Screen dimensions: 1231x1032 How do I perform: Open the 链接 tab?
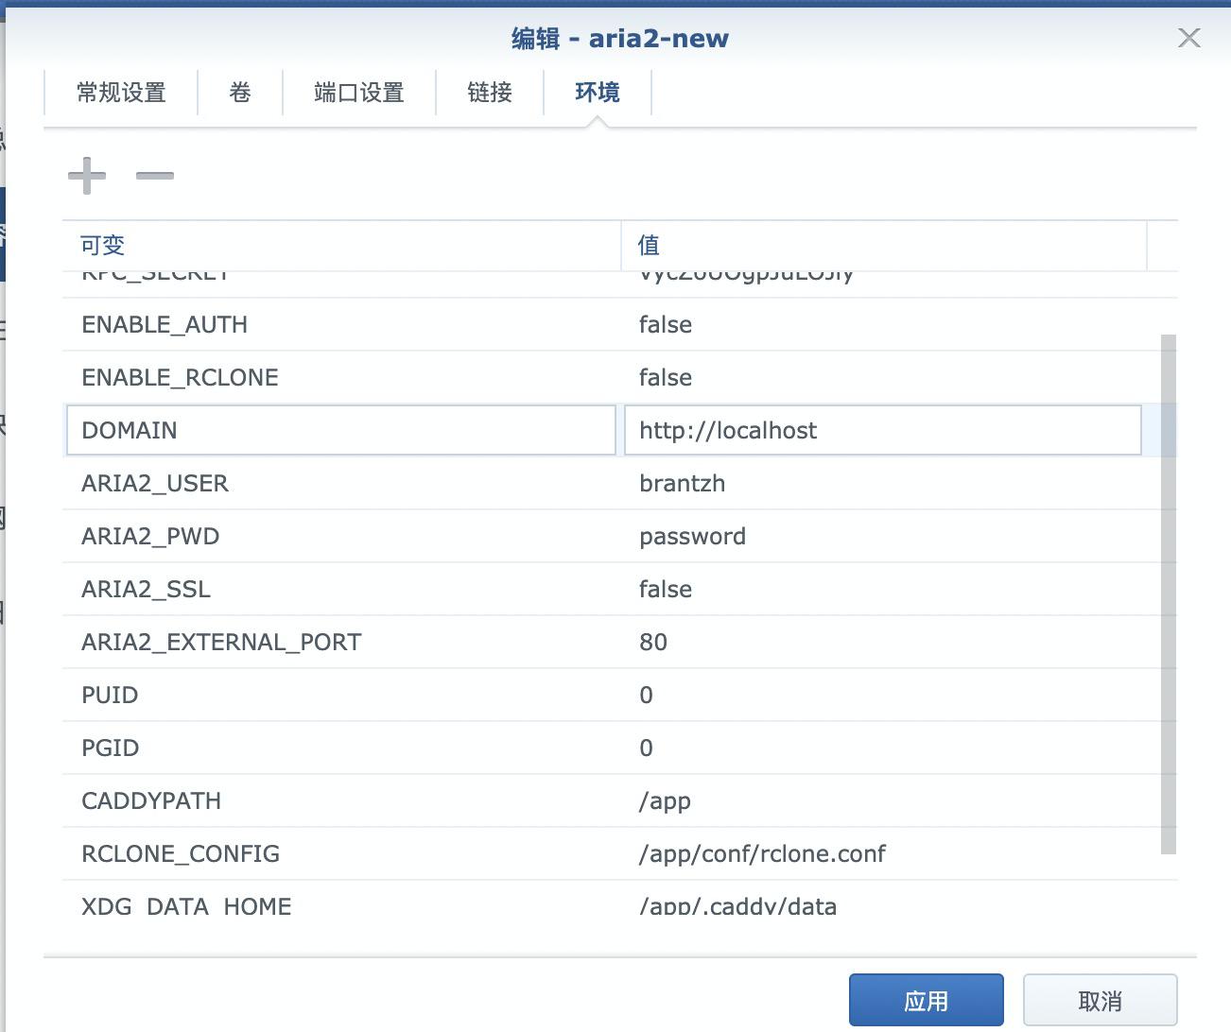tap(489, 93)
